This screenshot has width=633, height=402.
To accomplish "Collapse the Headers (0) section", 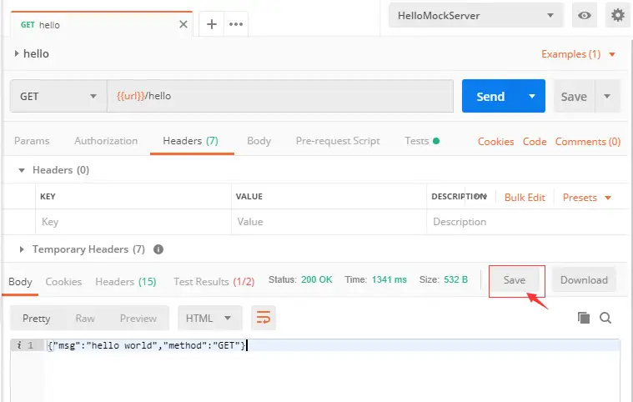I will (x=23, y=170).
